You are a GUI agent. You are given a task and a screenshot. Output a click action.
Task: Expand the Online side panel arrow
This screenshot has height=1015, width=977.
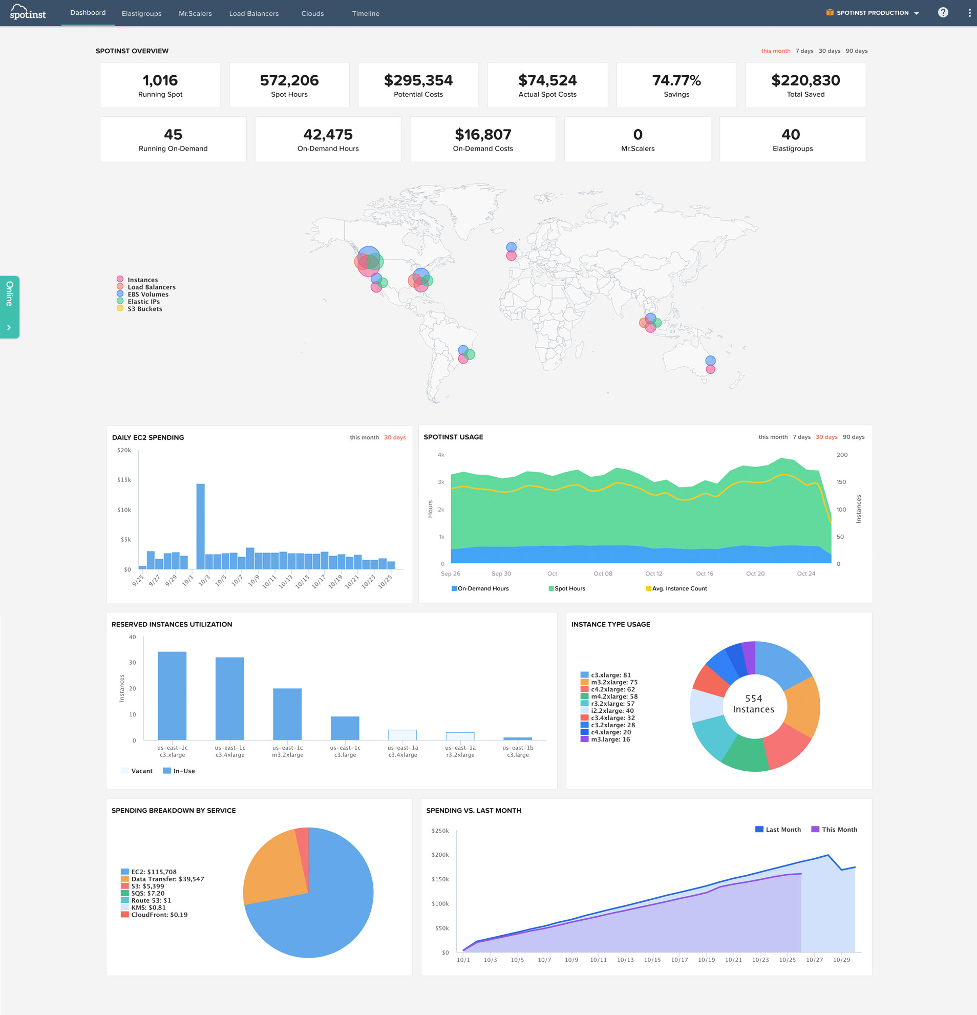[x=9, y=327]
